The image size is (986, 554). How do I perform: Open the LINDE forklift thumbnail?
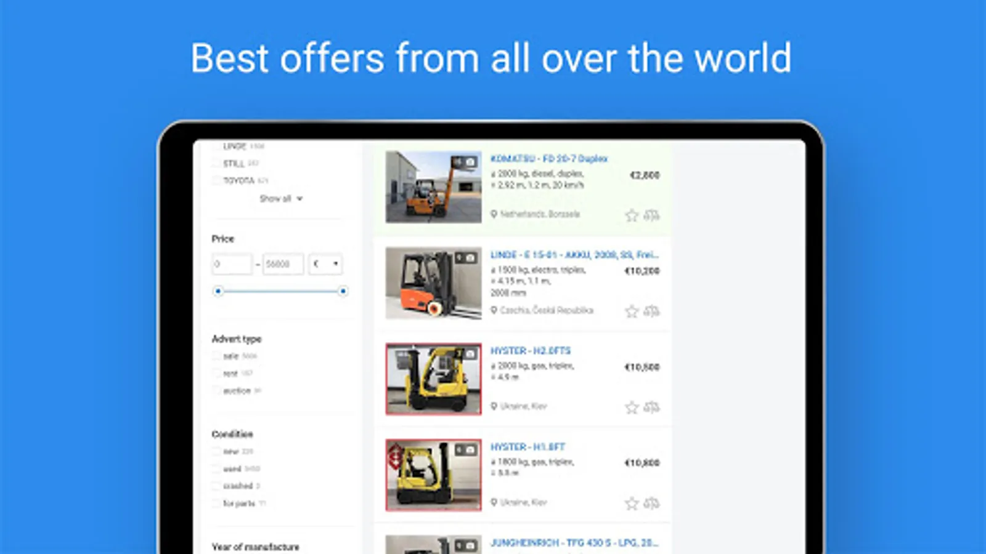pyautogui.click(x=433, y=283)
